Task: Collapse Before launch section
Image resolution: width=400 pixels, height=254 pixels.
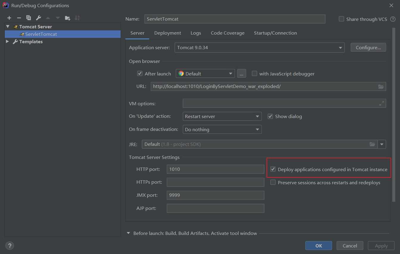Action: [x=128, y=233]
